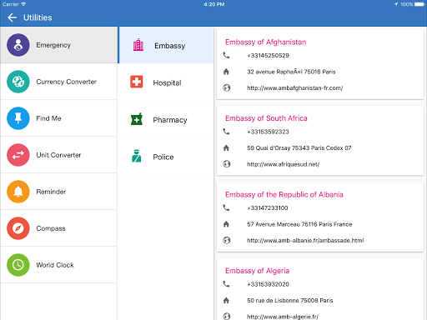Open the World Clock icon
Screen dimensions: 427x320
18,265
